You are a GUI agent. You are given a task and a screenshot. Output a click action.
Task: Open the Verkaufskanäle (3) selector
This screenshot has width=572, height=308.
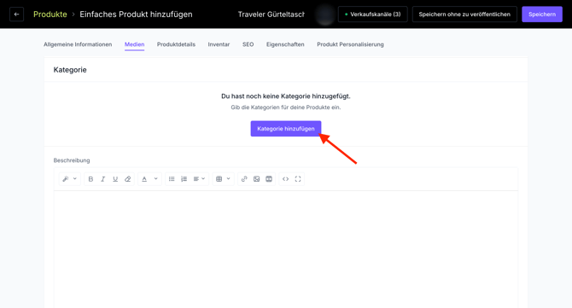click(372, 15)
